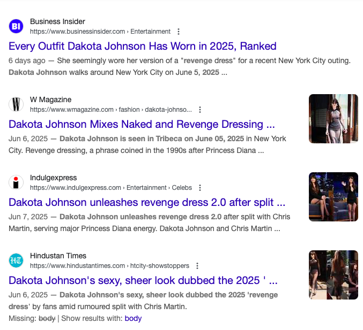The height and width of the screenshot is (330, 363).
Task: Open Indulgexpress result thumbnail image
Action: tap(334, 197)
